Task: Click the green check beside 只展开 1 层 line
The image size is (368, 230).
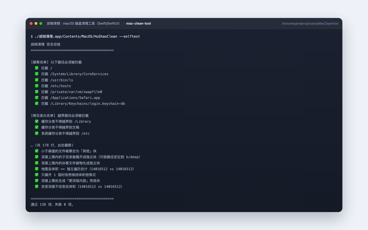Action: click(37, 175)
